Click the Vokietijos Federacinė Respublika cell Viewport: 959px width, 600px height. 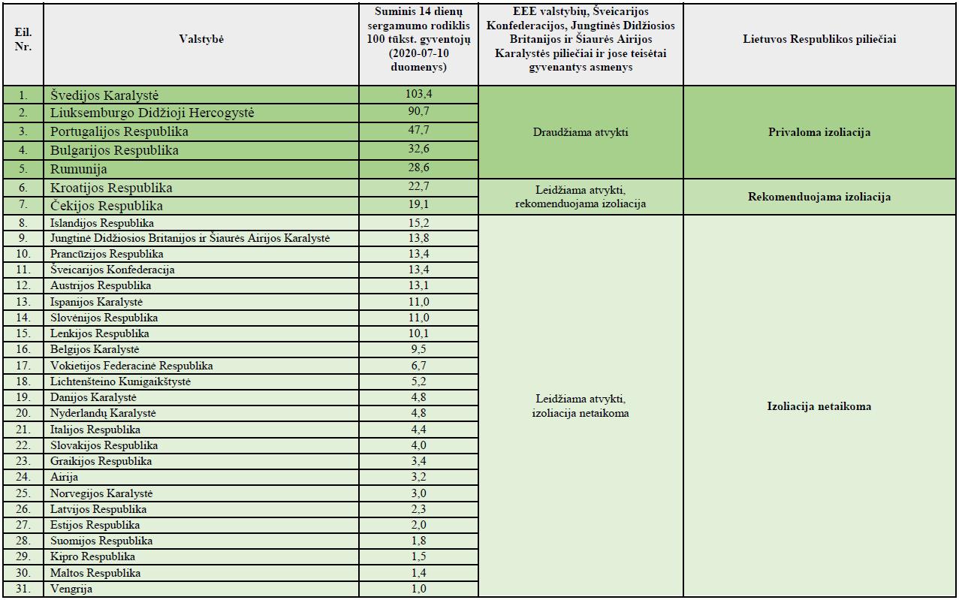[x=201, y=366]
